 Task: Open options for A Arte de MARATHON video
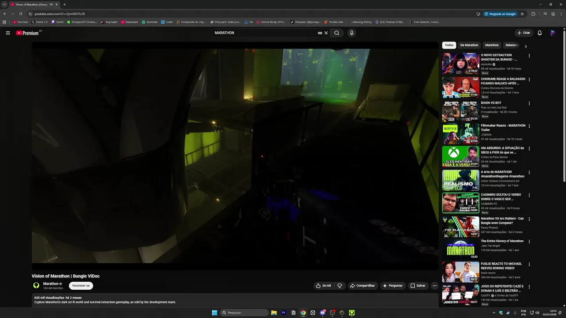point(529,172)
